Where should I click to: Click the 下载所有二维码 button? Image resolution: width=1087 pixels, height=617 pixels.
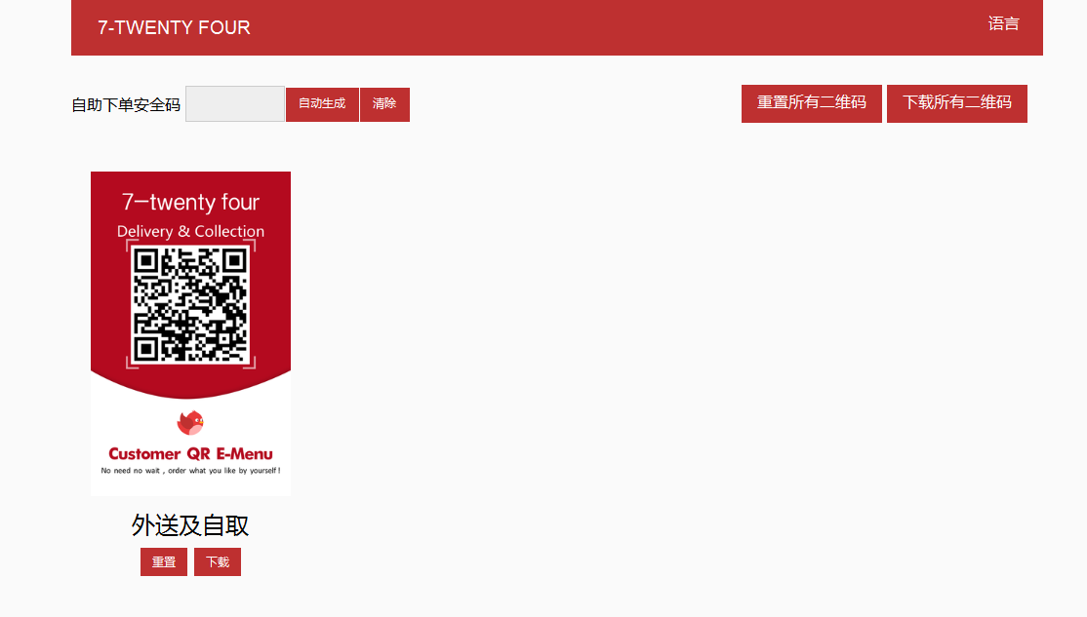point(956,103)
